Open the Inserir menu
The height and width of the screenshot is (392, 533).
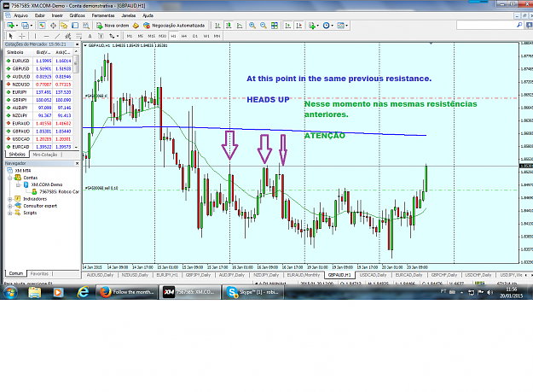tap(57, 15)
